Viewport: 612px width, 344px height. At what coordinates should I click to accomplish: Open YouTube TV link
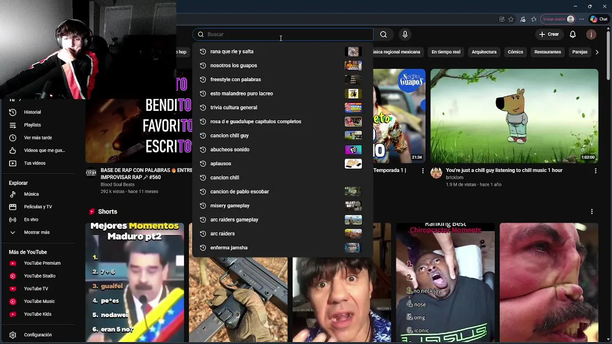[x=37, y=289]
